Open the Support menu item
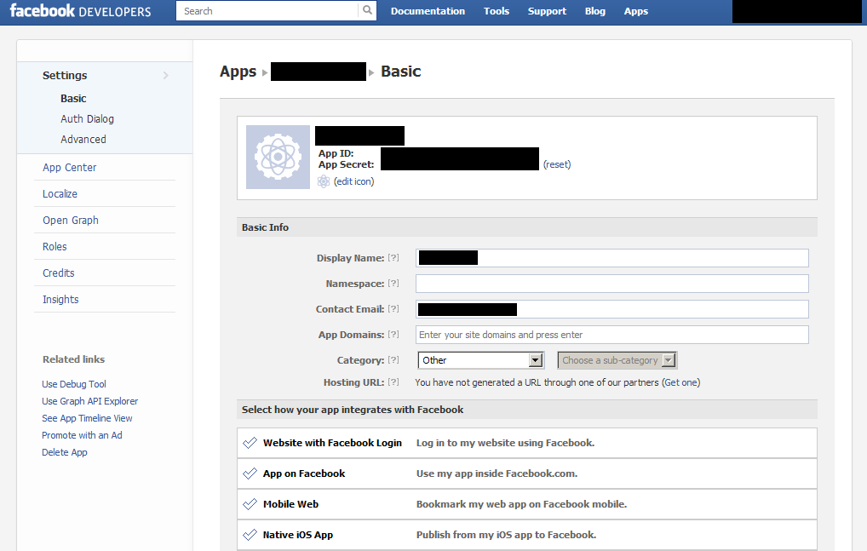Viewport: 867px width, 551px height. (x=547, y=11)
